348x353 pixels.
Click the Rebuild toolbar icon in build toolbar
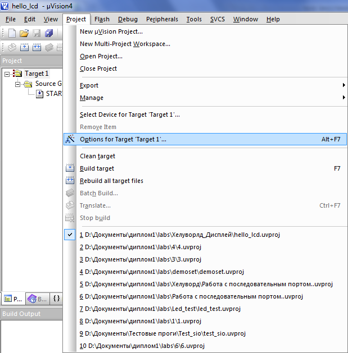click(37, 47)
